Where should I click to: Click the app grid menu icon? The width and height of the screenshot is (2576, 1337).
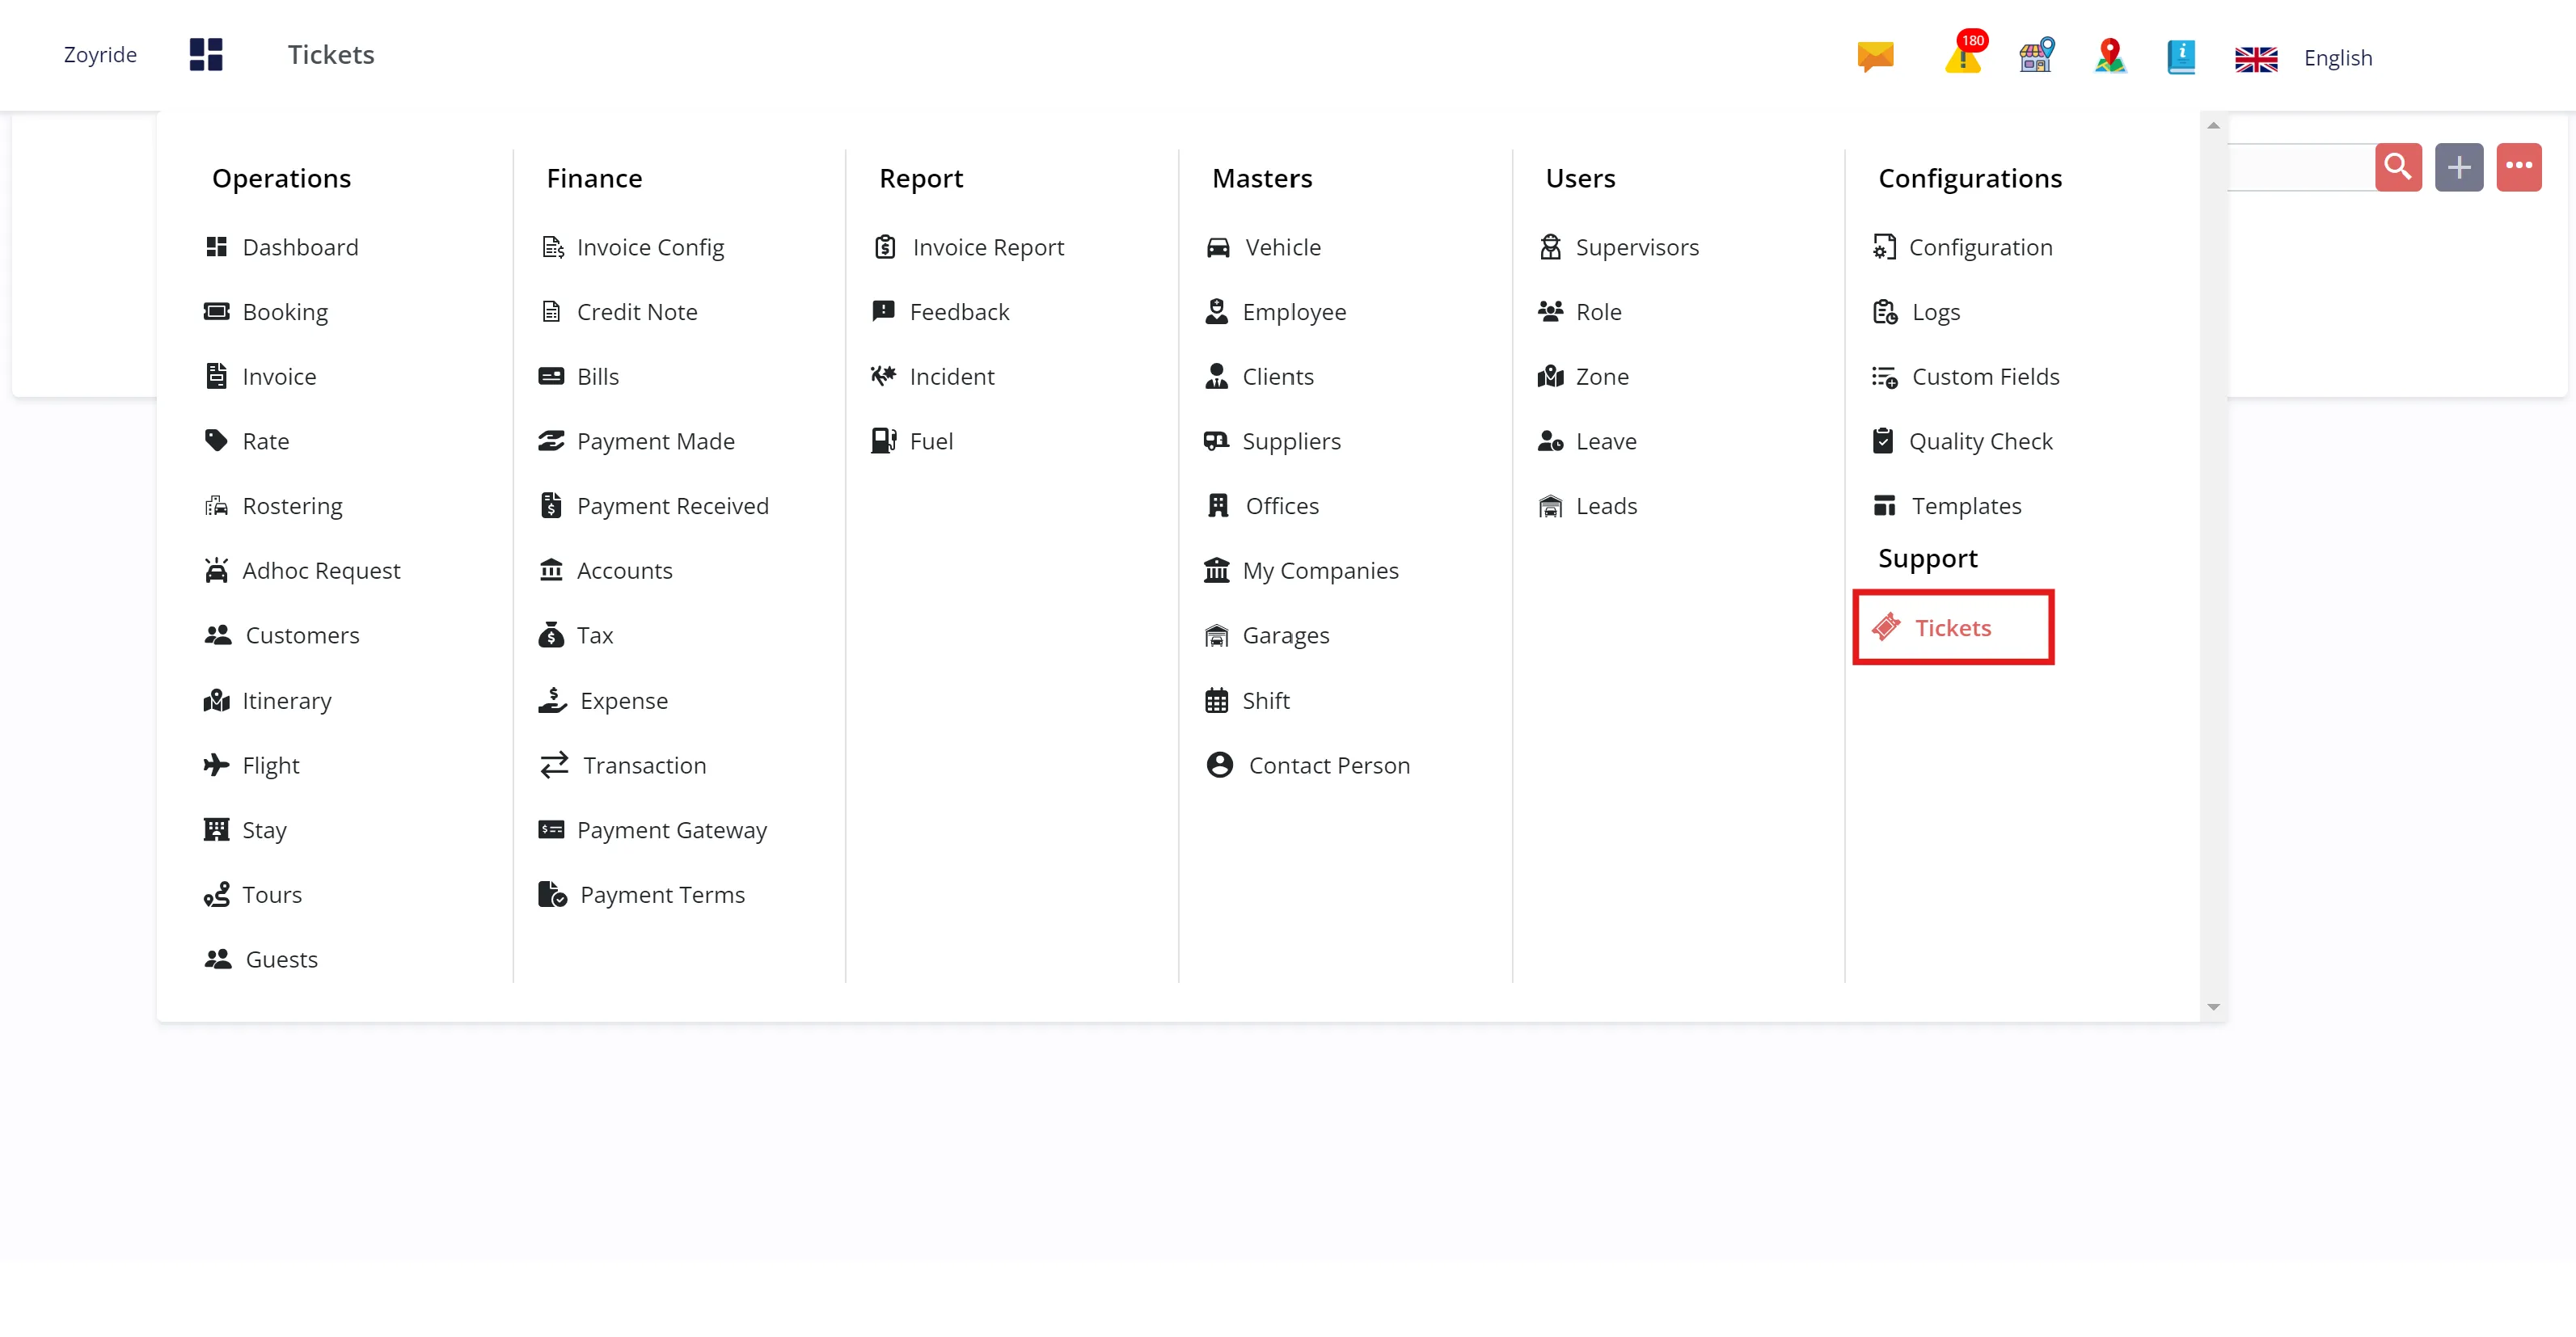pos(206,54)
